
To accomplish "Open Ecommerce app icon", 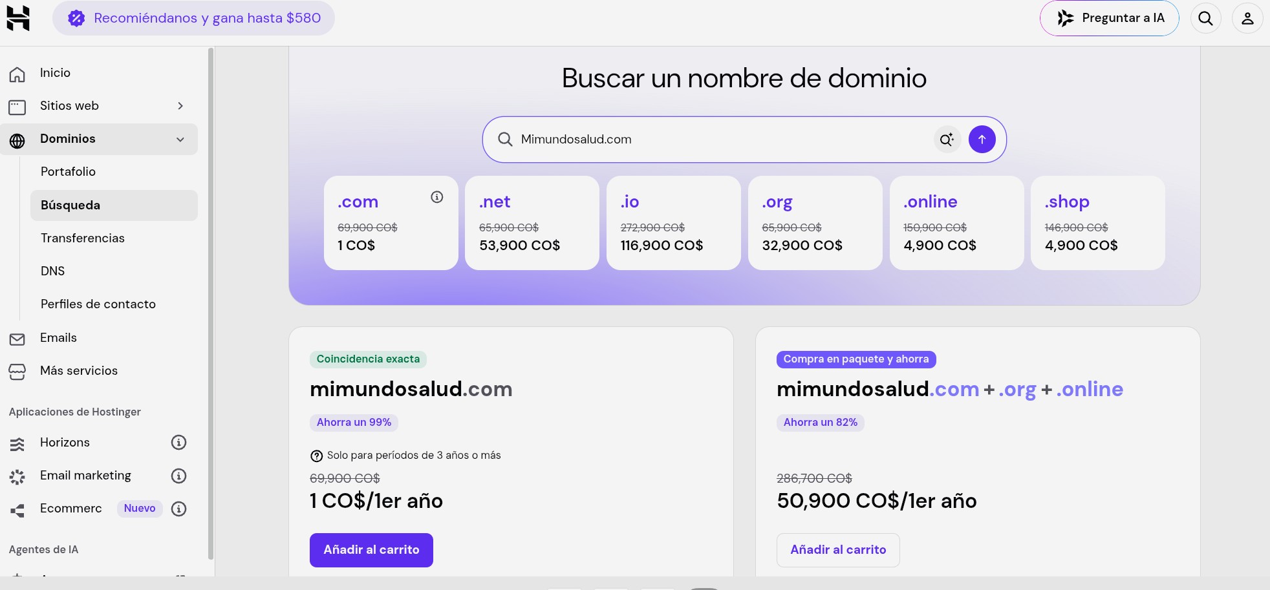I will tap(17, 511).
